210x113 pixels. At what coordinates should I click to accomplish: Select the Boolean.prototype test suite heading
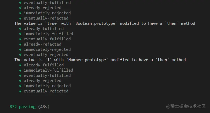coord(105,23)
